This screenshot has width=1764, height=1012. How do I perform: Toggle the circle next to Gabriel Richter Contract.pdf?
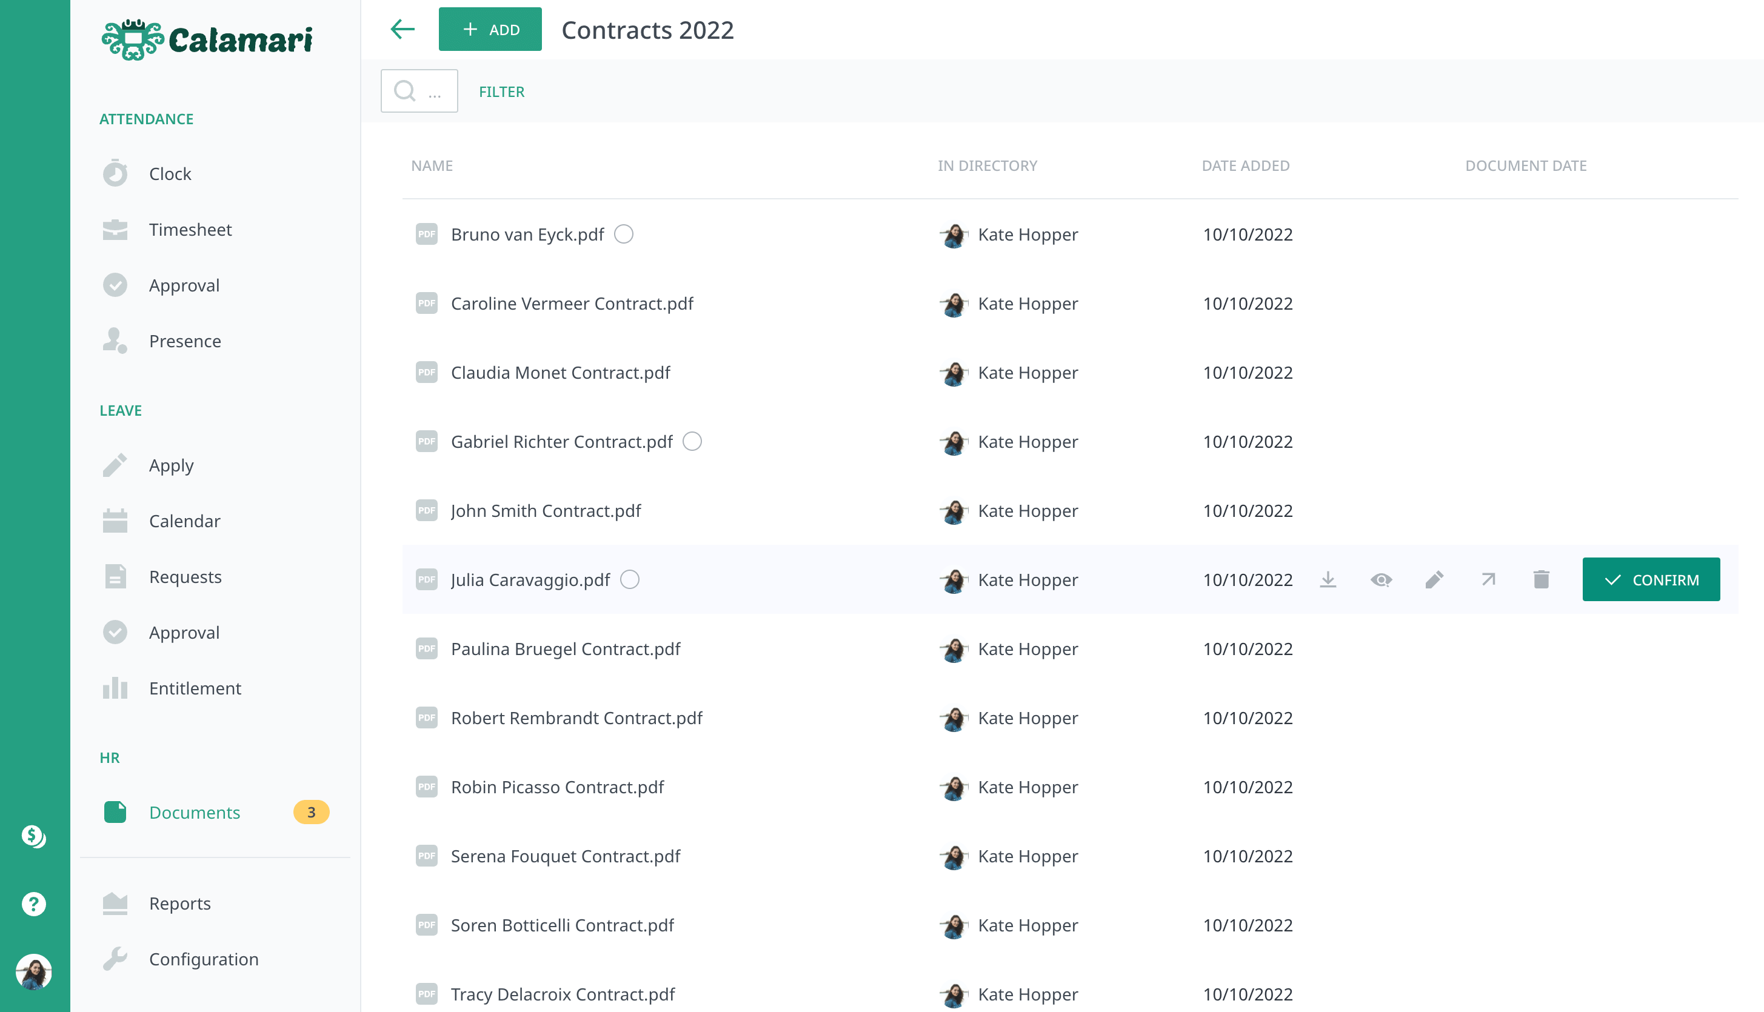692,441
